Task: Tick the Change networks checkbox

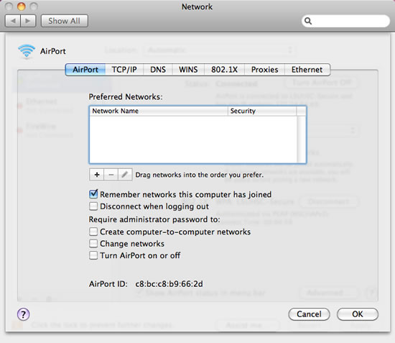Action: (93, 243)
